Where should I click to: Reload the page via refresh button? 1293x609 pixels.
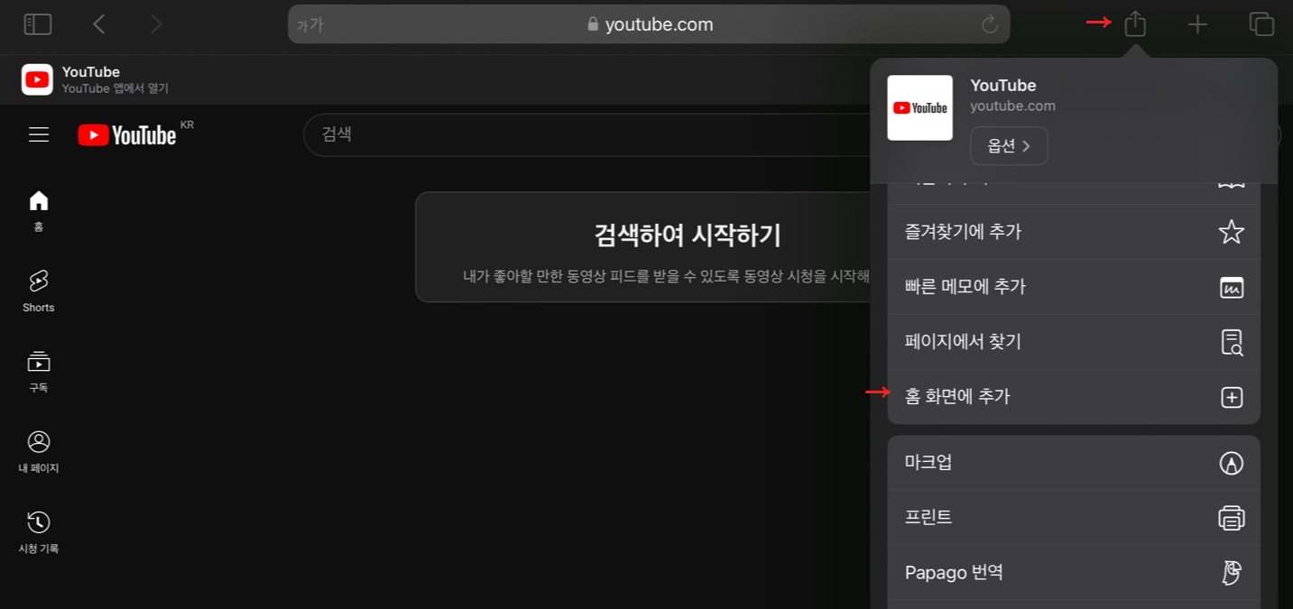[x=990, y=24]
